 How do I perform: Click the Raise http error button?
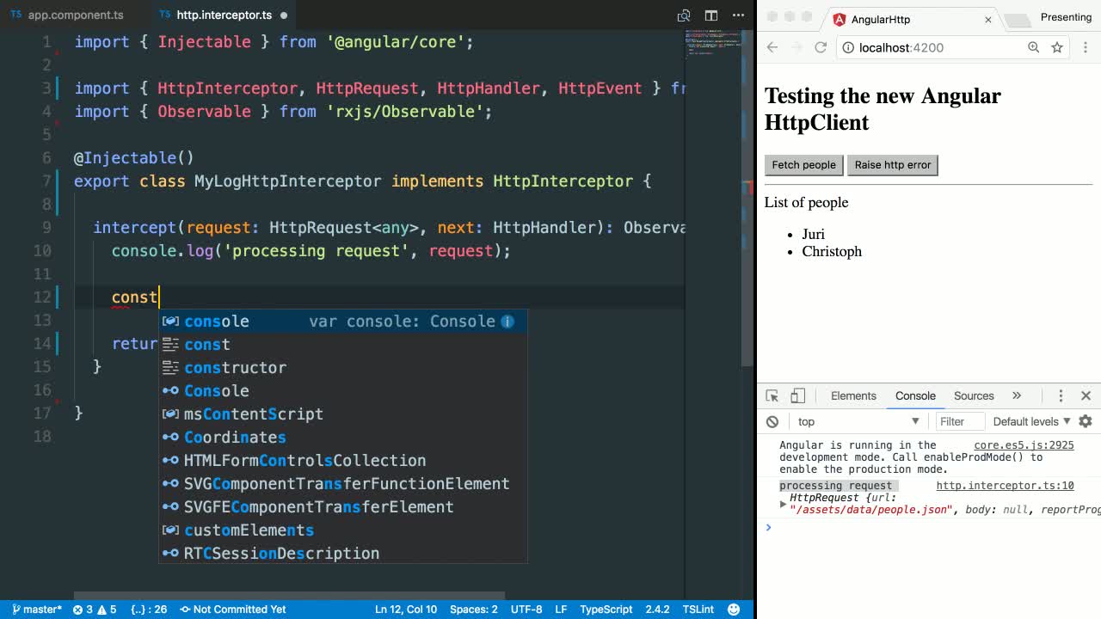click(x=892, y=165)
